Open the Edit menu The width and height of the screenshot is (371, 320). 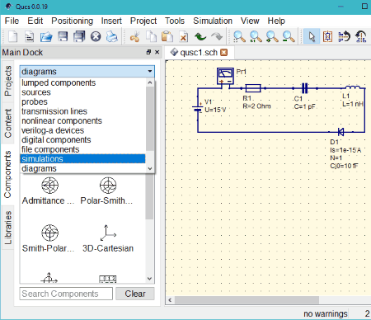tap(35, 21)
